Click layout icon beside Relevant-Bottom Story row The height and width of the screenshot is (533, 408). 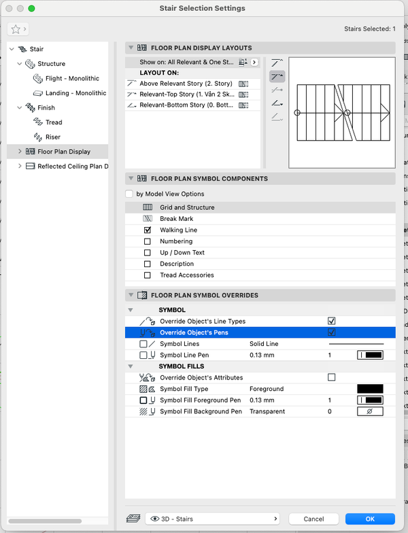pos(243,105)
